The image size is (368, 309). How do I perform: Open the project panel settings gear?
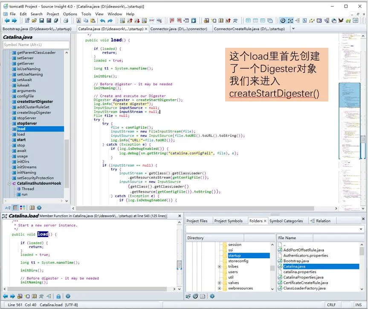pyautogui.click(x=212, y=296)
